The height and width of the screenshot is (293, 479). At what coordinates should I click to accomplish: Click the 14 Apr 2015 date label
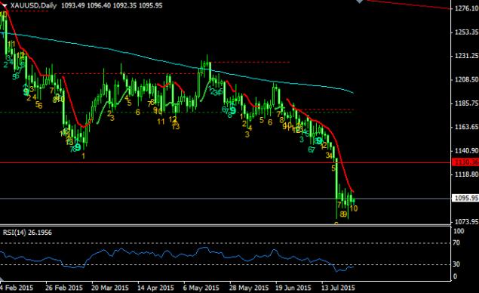[155, 288]
